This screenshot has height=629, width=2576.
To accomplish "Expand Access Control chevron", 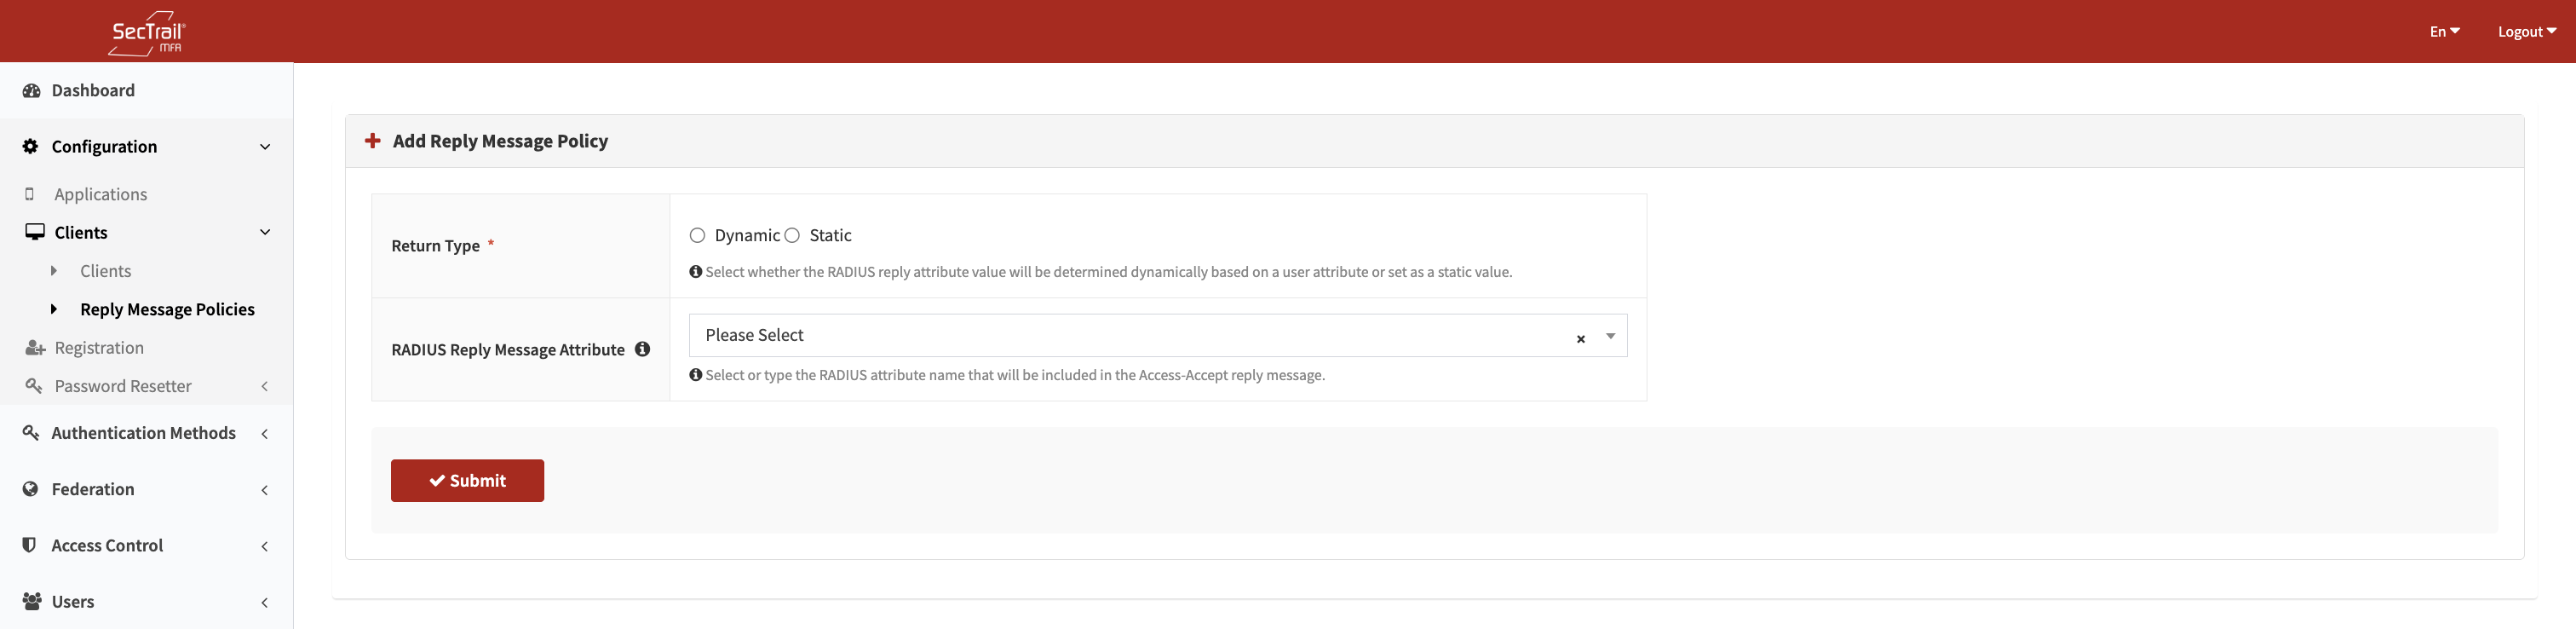I will pos(265,546).
